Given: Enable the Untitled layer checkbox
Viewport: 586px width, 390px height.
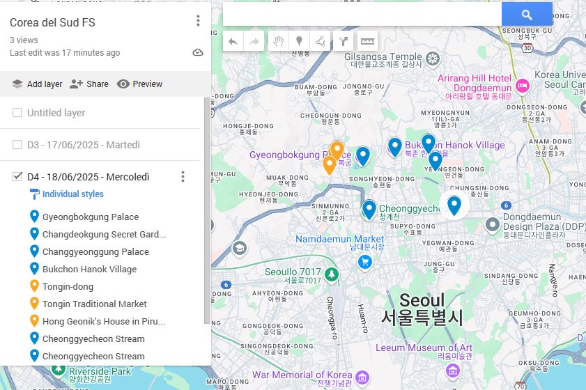Looking at the screenshot, I should coord(17,113).
